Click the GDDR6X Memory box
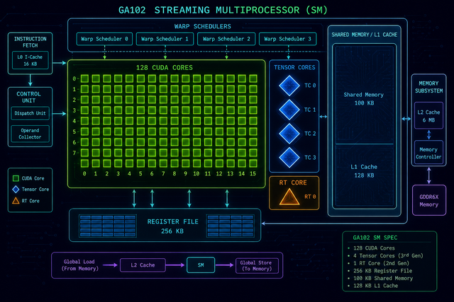The width and height of the screenshot is (454, 302). click(x=429, y=200)
